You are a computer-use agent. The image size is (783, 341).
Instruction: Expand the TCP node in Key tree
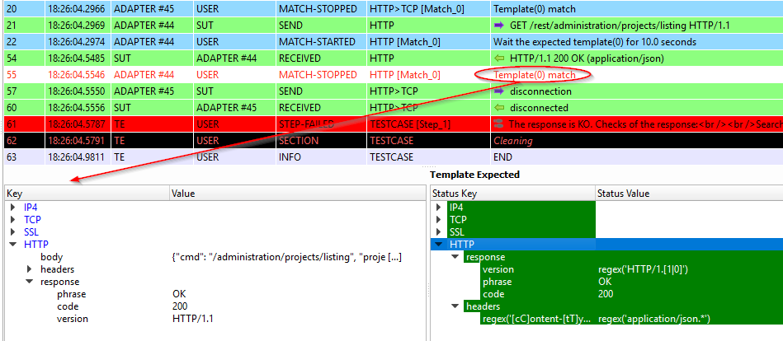pyautogui.click(x=13, y=220)
